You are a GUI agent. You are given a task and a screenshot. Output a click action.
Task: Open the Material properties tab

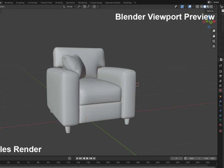220,125
